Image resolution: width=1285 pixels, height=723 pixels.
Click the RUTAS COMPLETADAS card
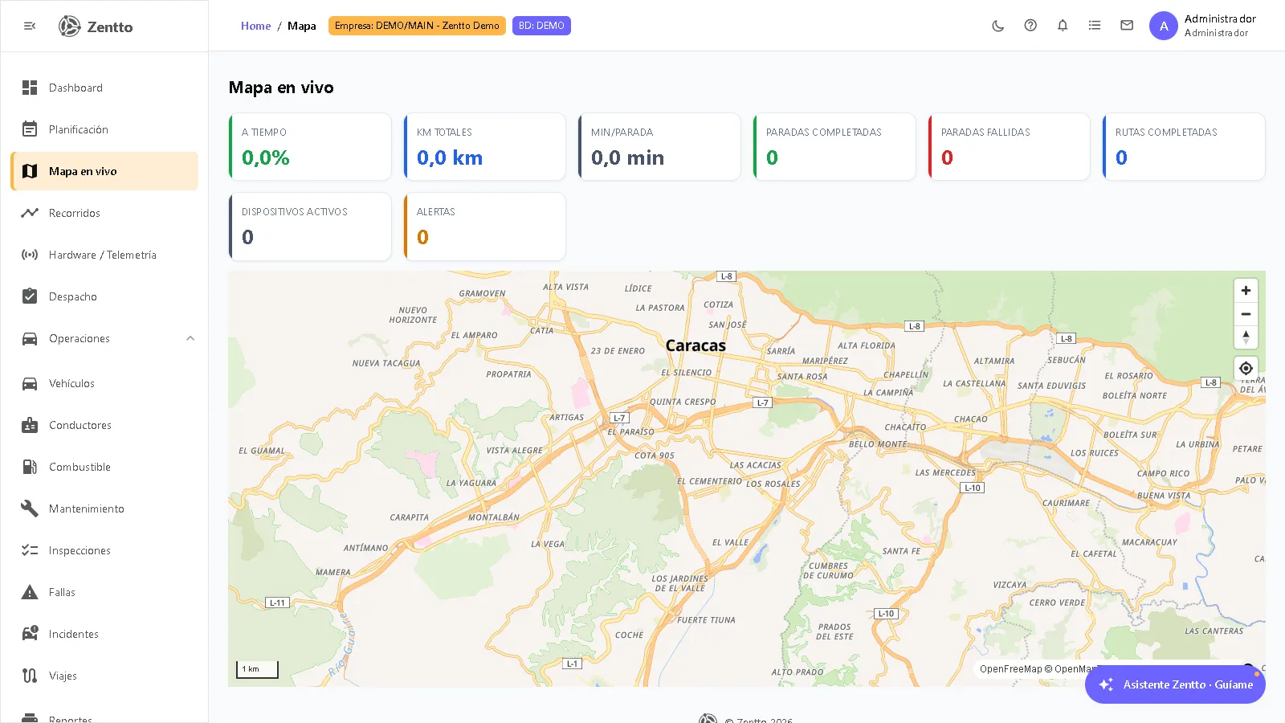pyautogui.click(x=1184, y=147)
